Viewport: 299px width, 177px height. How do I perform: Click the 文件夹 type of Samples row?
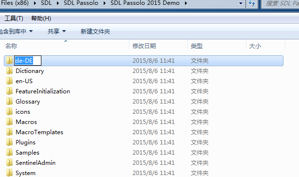click(x=200, y=153)
